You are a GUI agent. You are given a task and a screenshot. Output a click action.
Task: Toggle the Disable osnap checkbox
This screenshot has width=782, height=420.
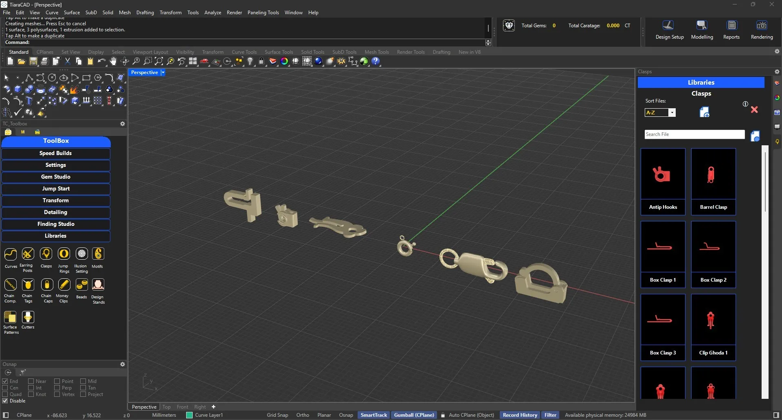(5, 401)
